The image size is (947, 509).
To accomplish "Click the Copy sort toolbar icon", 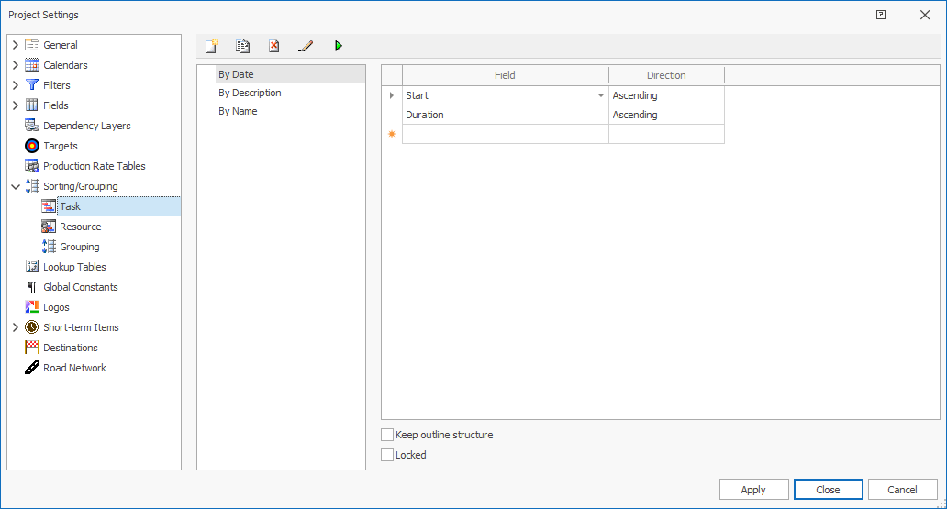I will click(243, 46).
